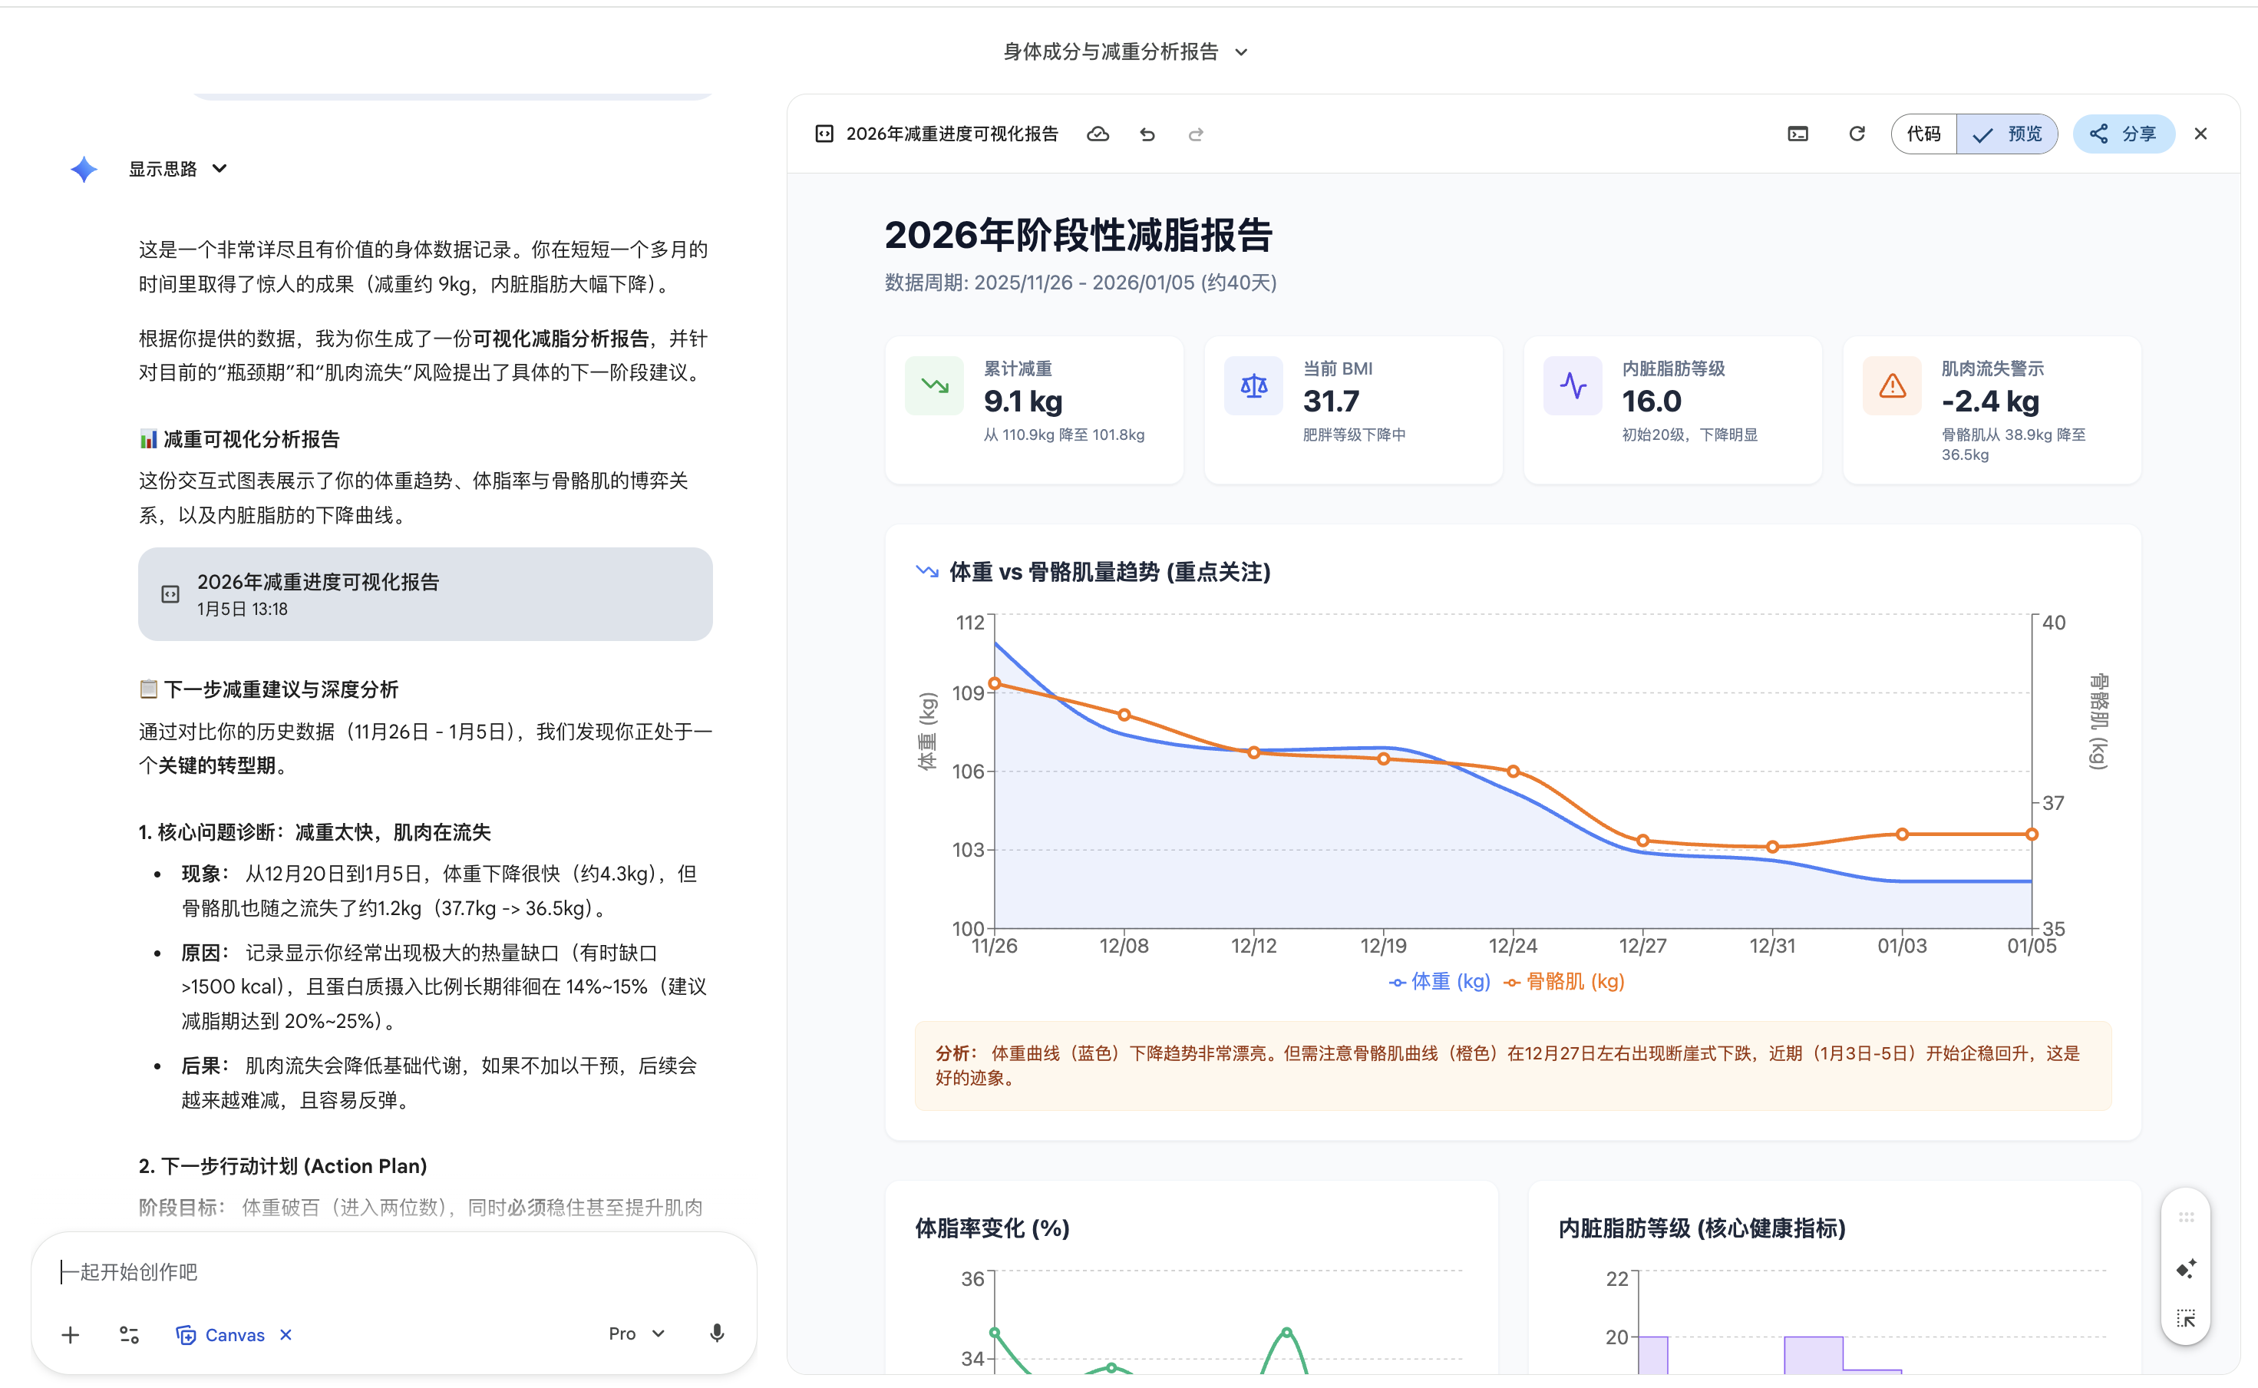The width and height of the screenshot is (2258, 1388).
Task: Click the Canvas chip label
Action: (x=235, y=1335)
